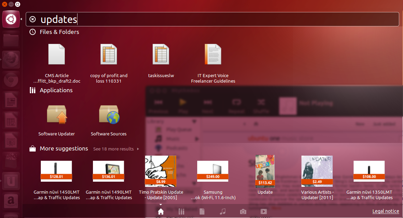The image size is (403, 218).
Task: Launch Firefox from the launcher
Action: pos(11,60)
